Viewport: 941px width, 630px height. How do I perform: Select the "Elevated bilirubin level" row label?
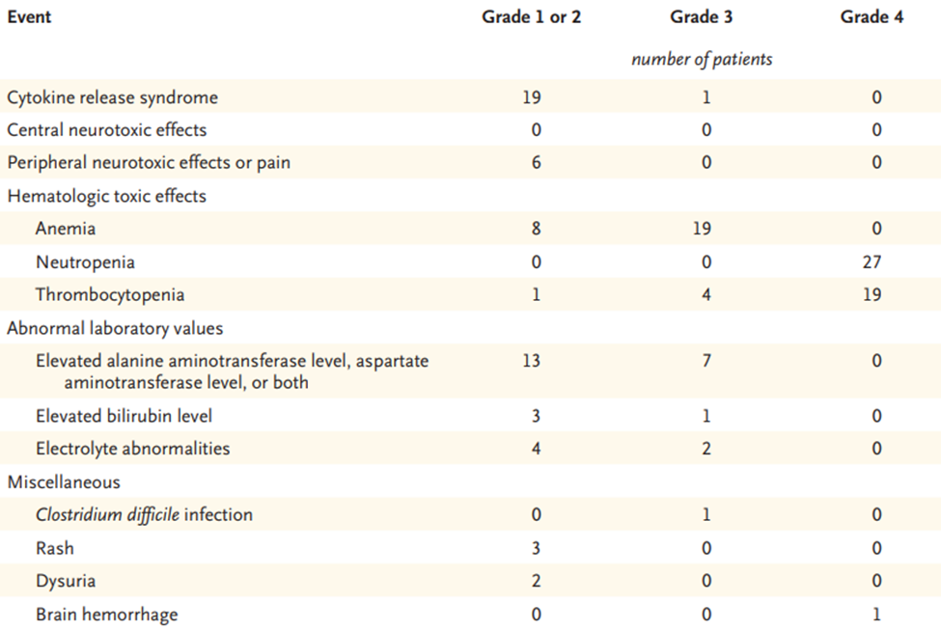tap(124, 416)
